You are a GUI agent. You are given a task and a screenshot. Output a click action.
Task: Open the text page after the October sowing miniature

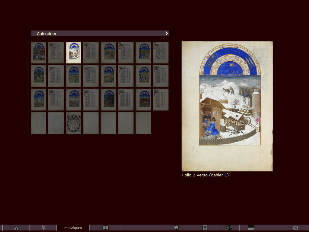(91, 100)
